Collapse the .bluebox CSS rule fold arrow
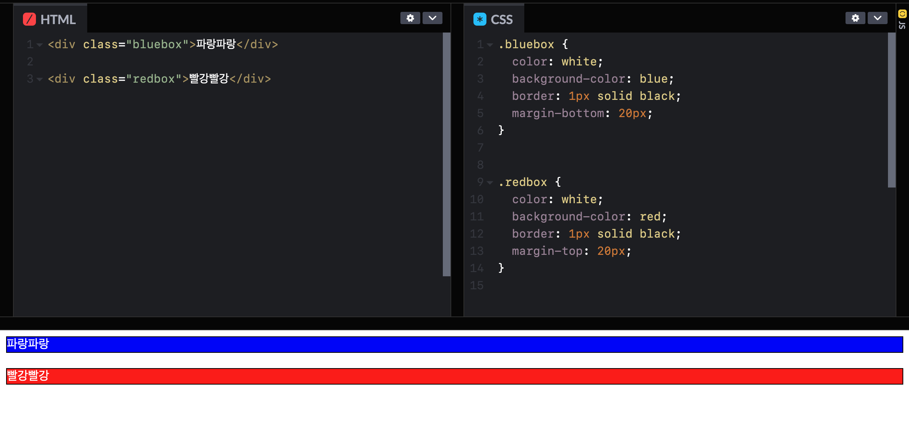The image size is (909, 437). tap(490, 45)
